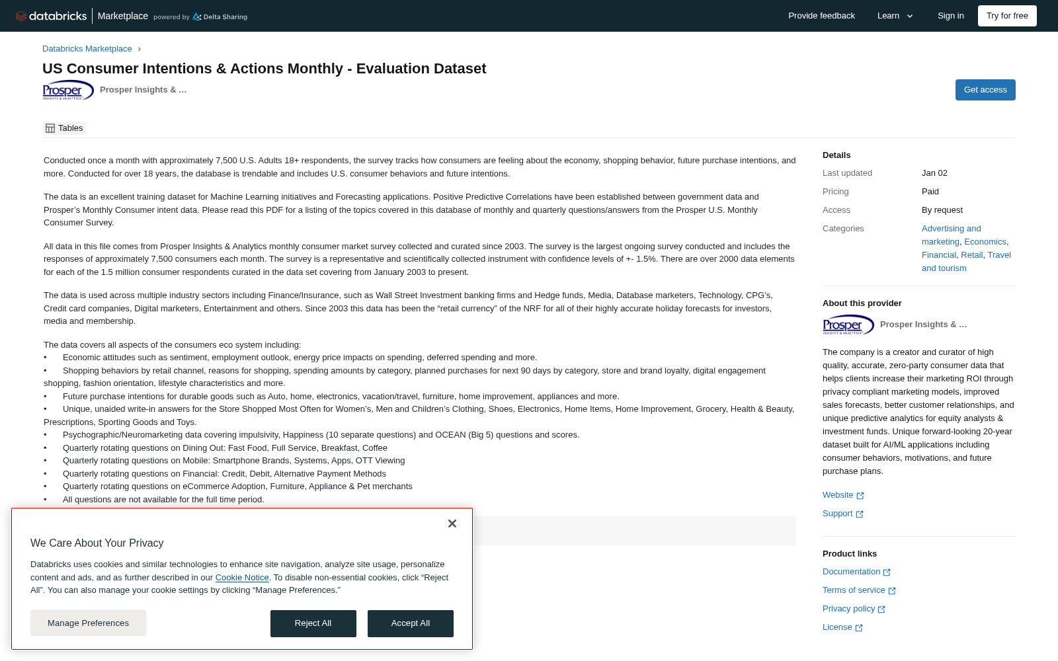Image resolution: width=1058 pixels, height=661 pixels.
Task: Select the Financial category link
Action: click(x=939, y=255)
